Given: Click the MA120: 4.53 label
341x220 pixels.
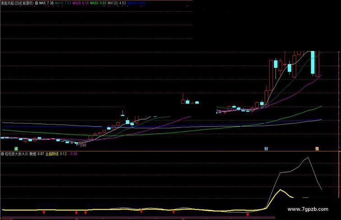Looking at the screenshot, I should (x=117, y=3).
